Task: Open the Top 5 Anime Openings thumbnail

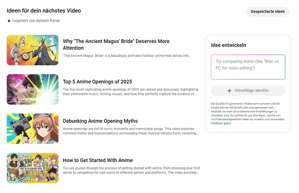Action: (x=33, y=89)
